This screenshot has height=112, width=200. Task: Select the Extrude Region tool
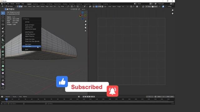point(3,48)
